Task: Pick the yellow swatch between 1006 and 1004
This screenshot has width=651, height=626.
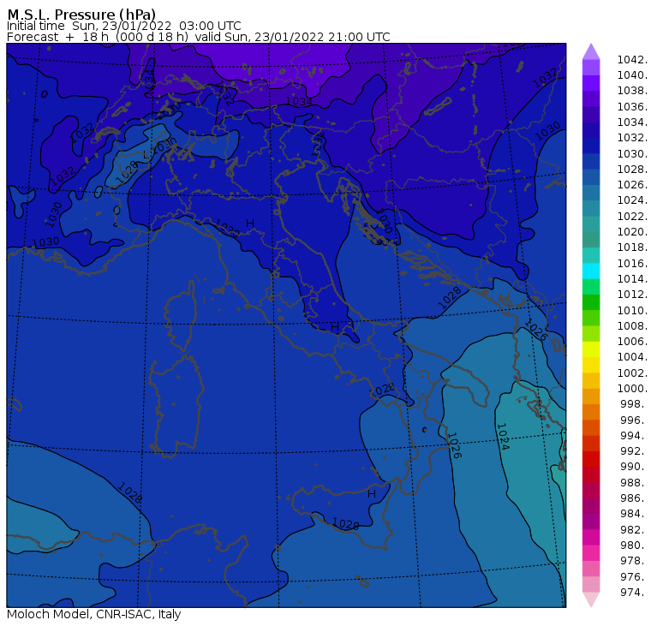Action: tap(591, 349)
